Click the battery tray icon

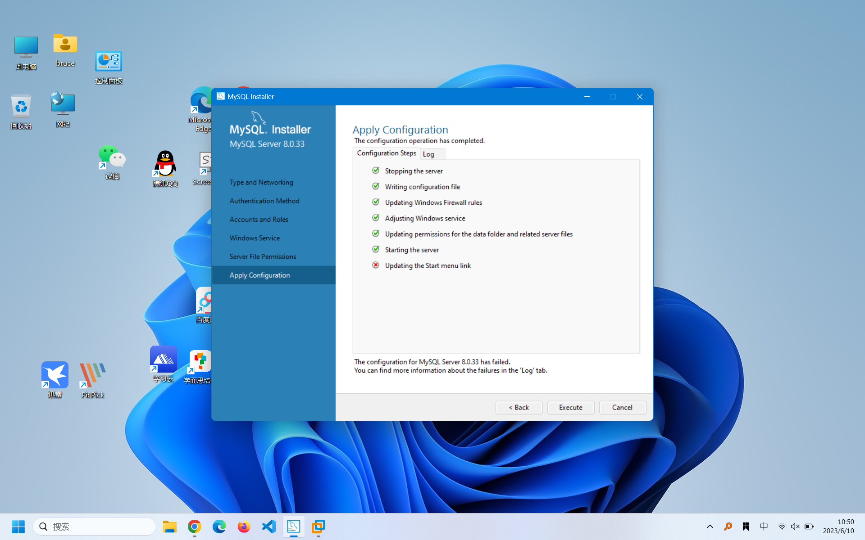809,526
